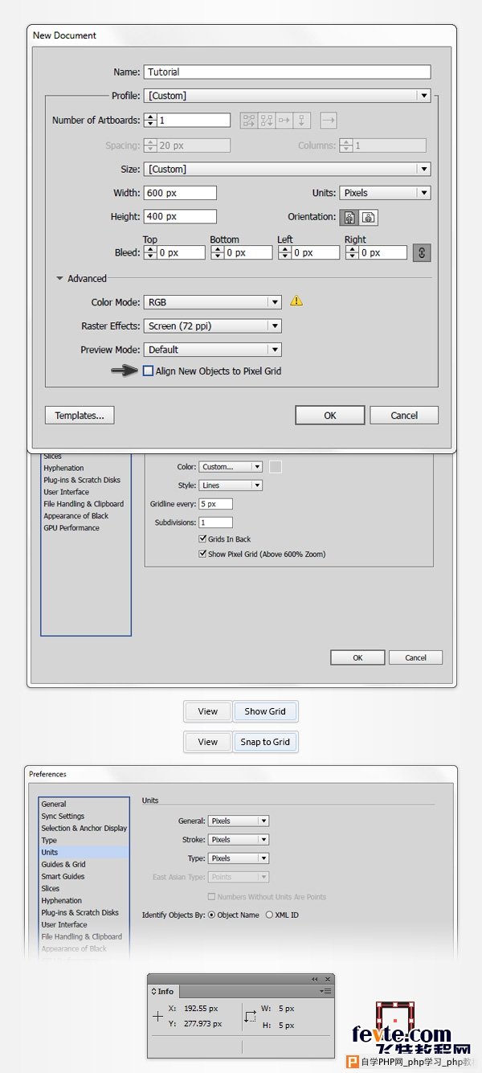Click the yellow color mode warning icon
The height and width of the screenshot is (1073, 482).
(x=296, y=301)
